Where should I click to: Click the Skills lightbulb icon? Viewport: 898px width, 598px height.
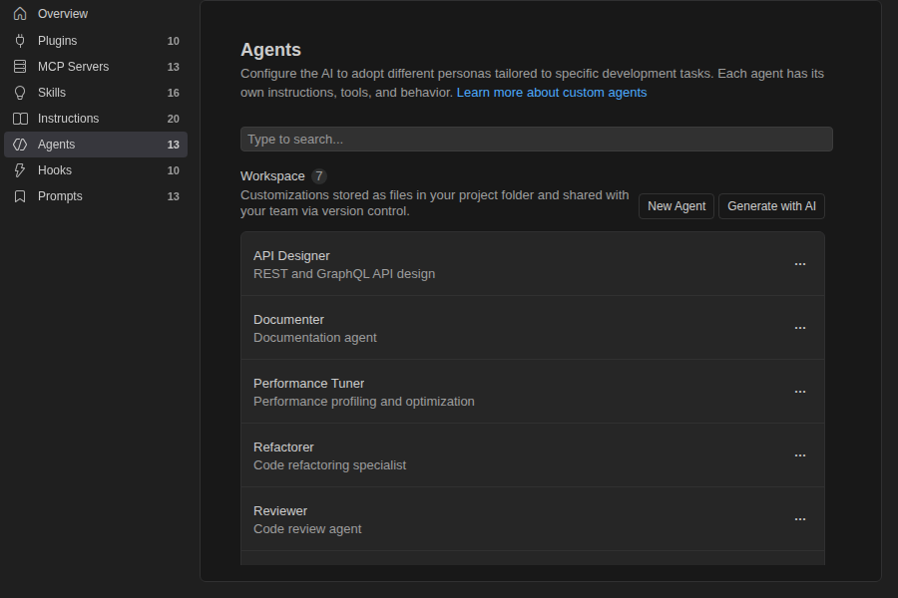pyautogui.click(x=20, y=93)
